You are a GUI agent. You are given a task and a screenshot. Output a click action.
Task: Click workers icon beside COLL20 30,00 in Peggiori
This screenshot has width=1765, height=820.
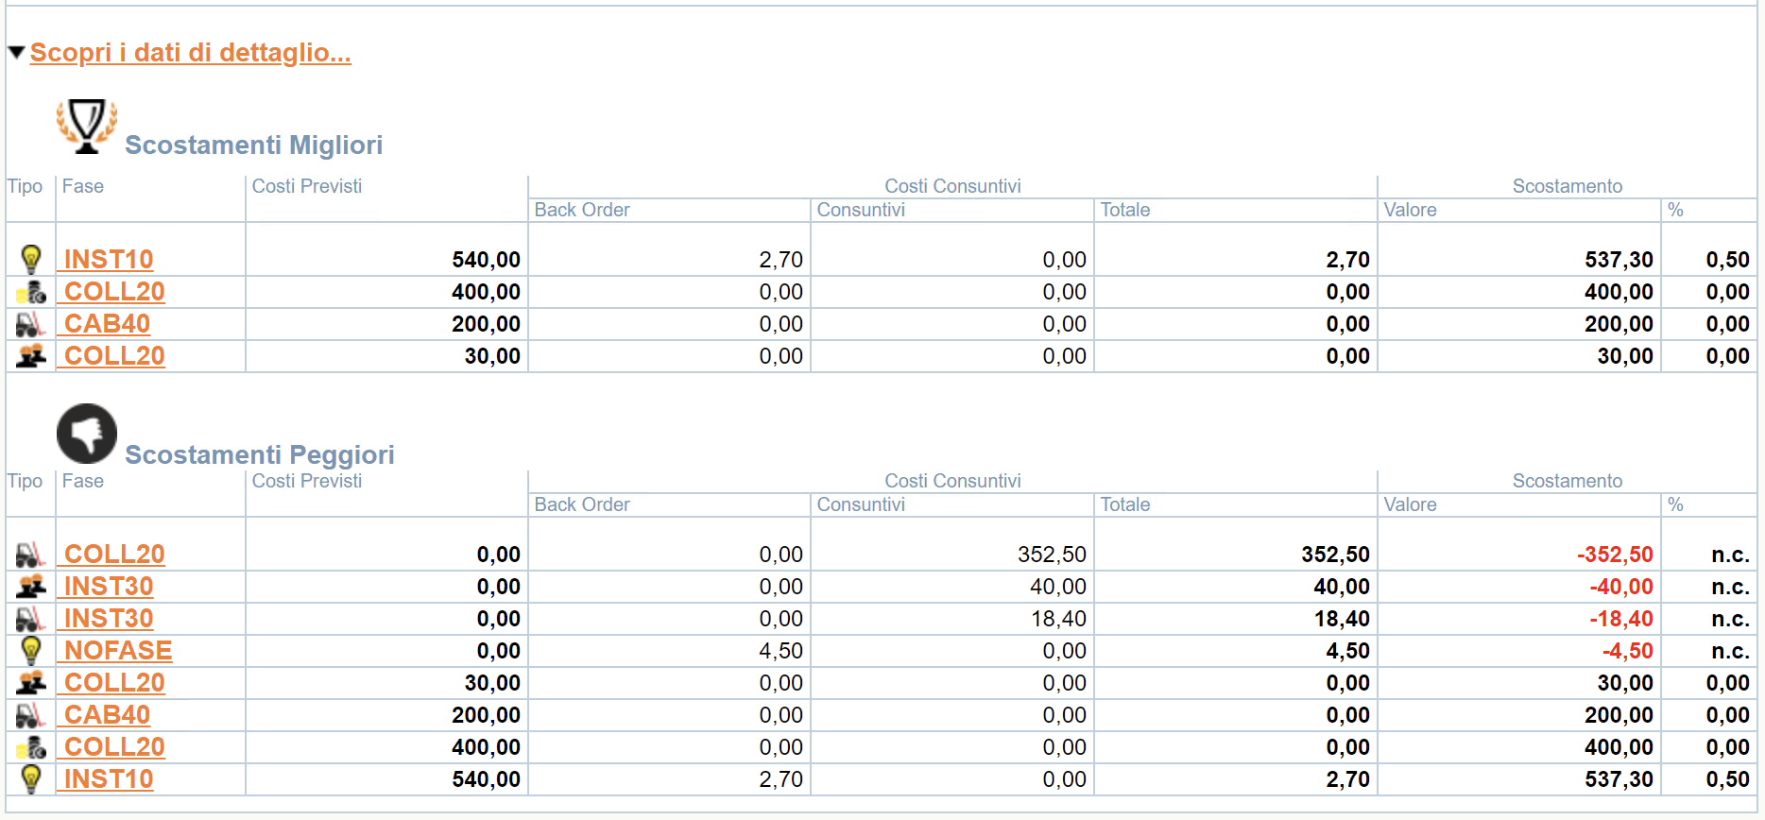tap(31, 683)
